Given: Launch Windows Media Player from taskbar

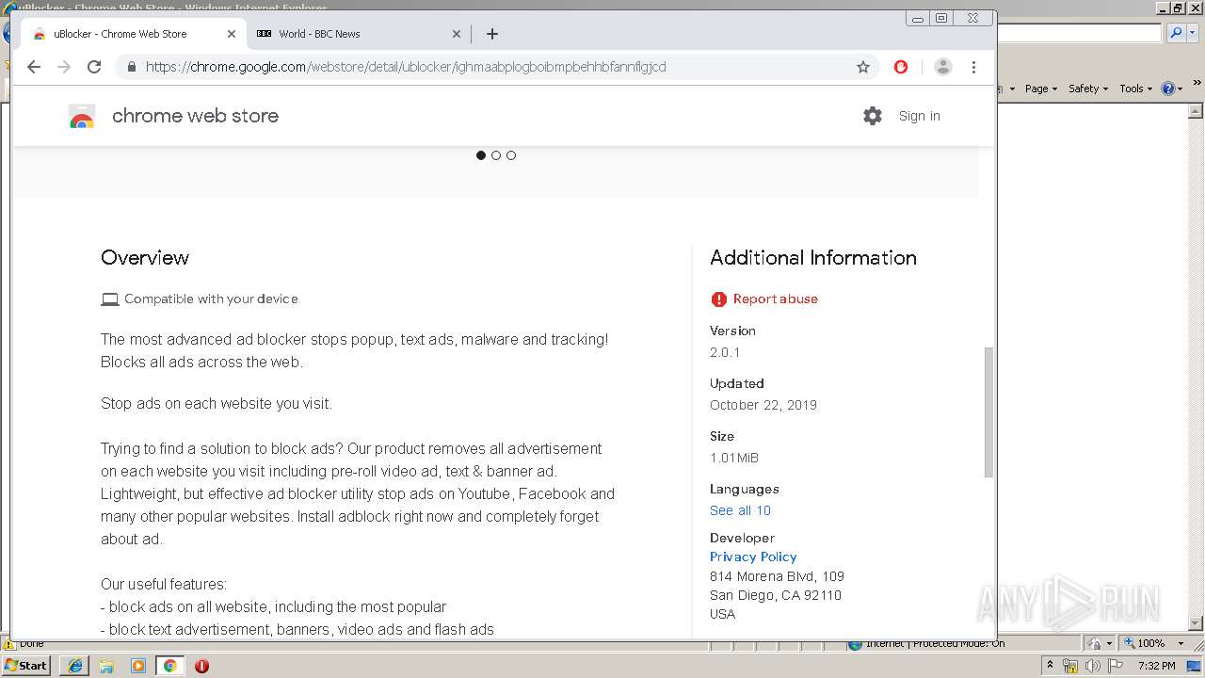Looking at the screenshot, I should coord(138,666).
